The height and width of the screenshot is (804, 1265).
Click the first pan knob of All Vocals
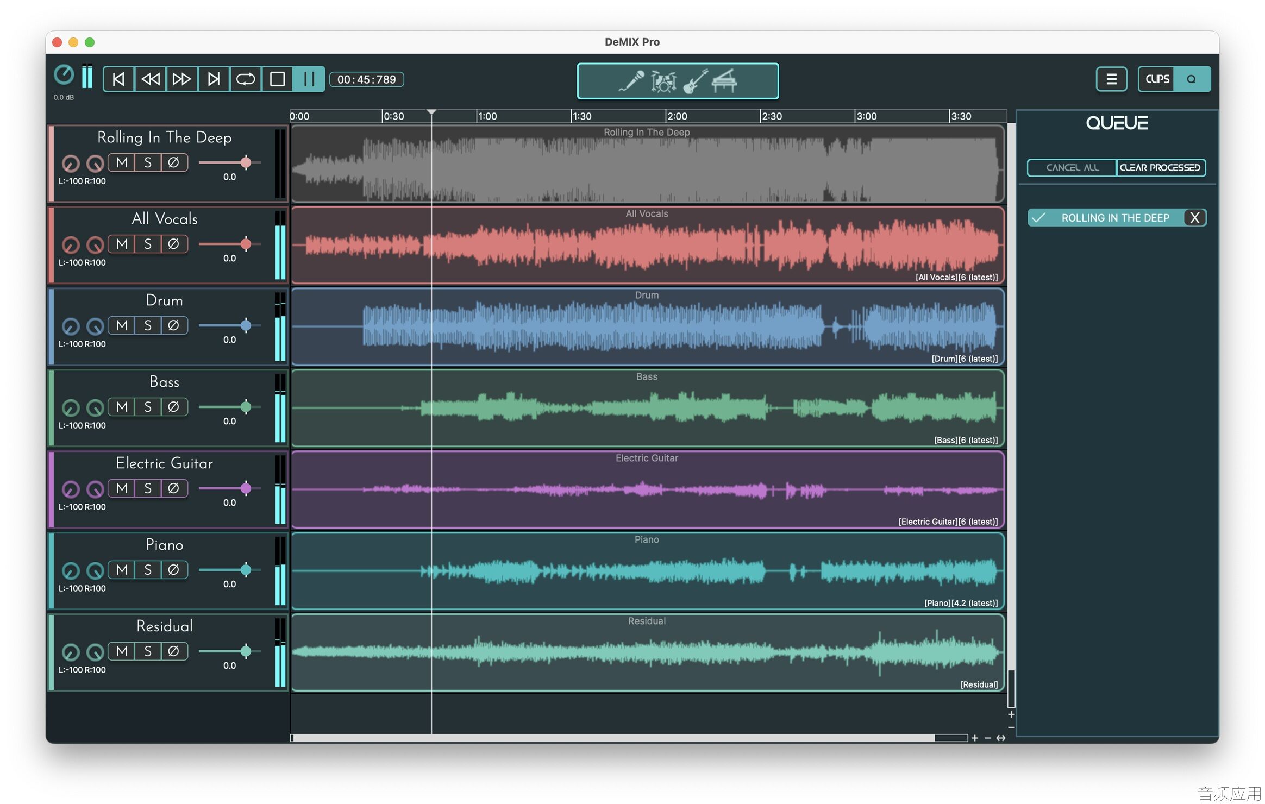71,245
